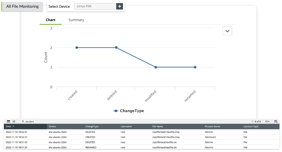282x152 pixels.
Task: Open column selector icon at table right
Action: [x=276, y=122]
